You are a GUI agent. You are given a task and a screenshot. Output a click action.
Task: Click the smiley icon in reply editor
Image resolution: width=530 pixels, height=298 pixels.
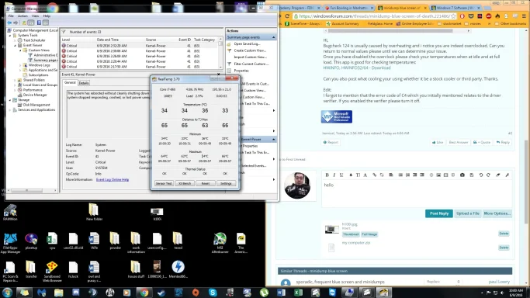coord(431,175)
